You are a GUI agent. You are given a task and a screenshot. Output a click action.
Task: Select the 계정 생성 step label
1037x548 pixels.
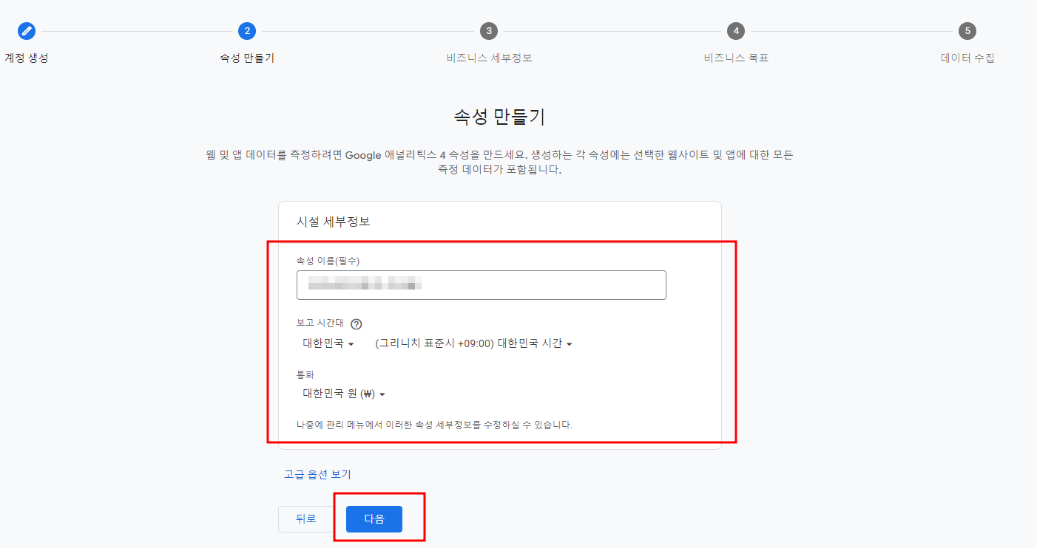[27, 58]
